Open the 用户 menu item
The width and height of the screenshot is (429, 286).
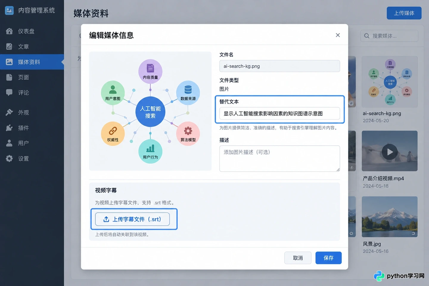tap(32, 143)
